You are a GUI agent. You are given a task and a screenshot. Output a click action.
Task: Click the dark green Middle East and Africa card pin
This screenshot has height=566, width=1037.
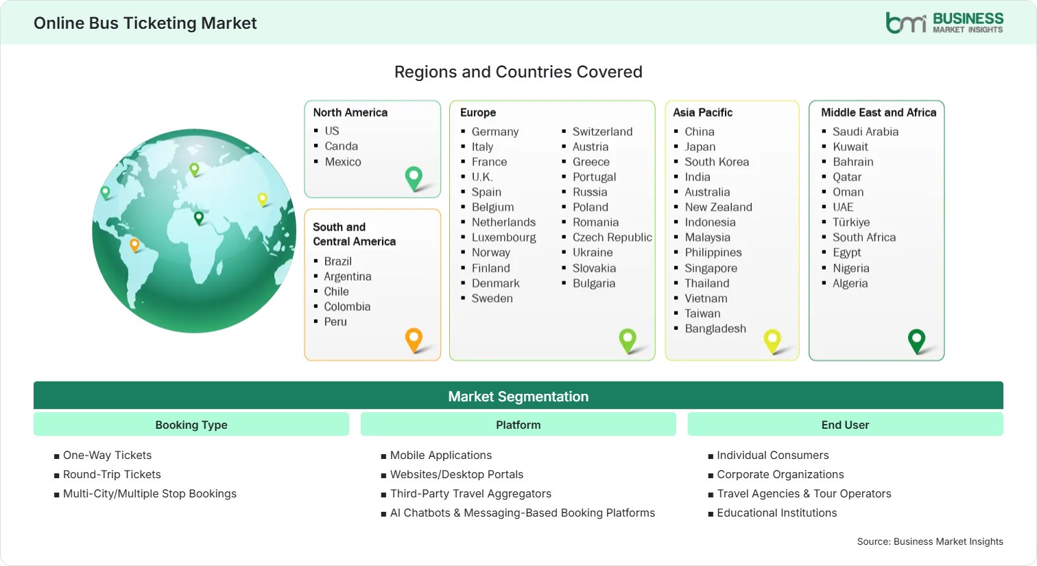[916, 341]
